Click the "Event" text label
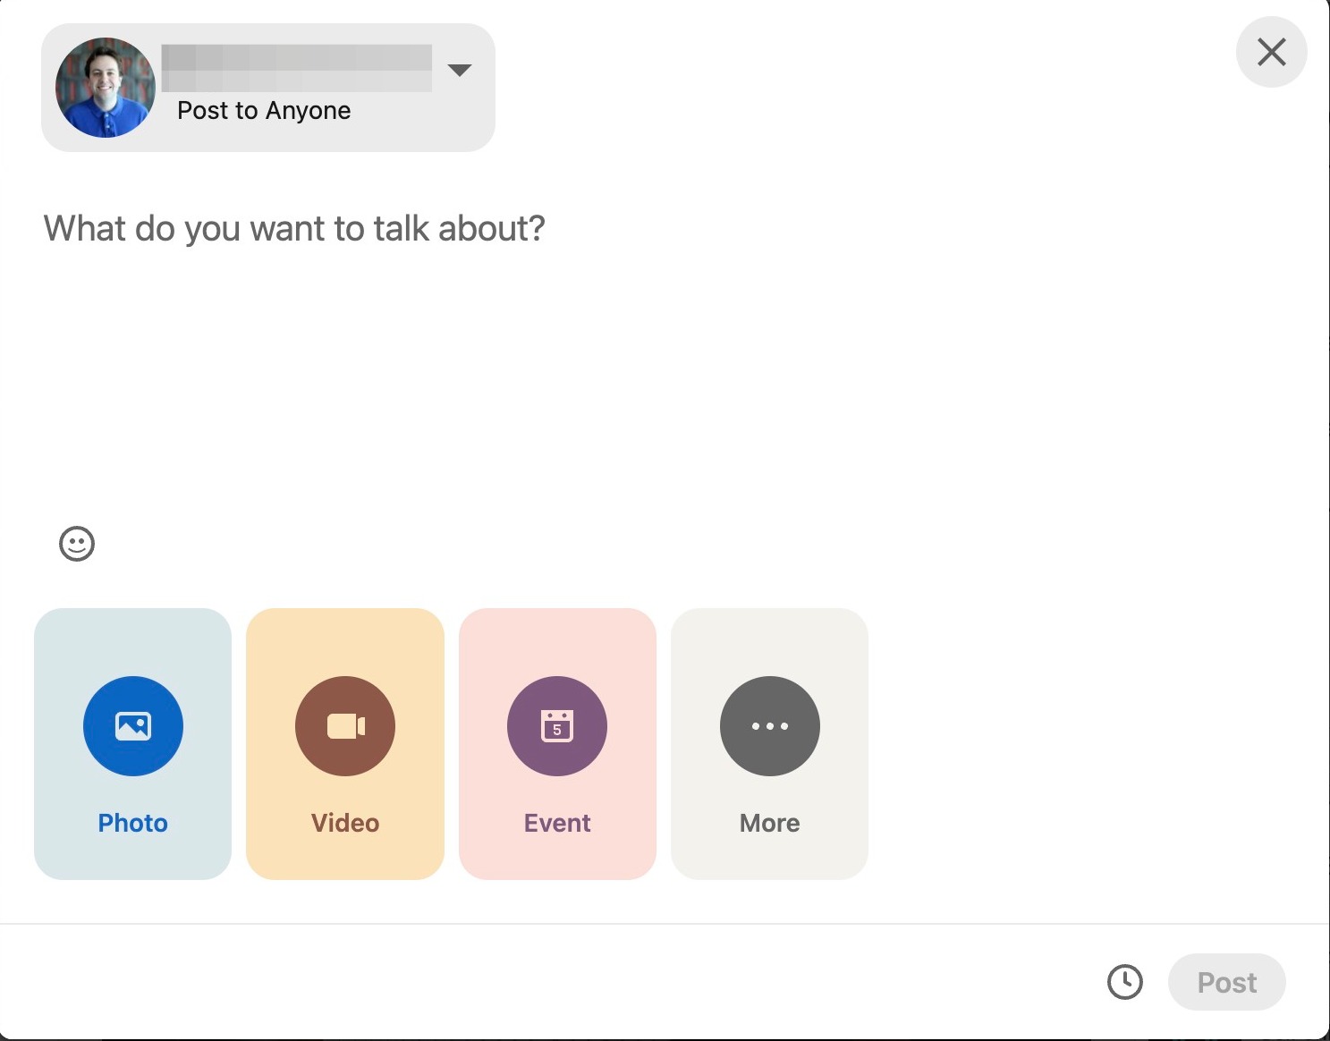Viewport: 1330px width, 1041px height. (x=557, y=823)
